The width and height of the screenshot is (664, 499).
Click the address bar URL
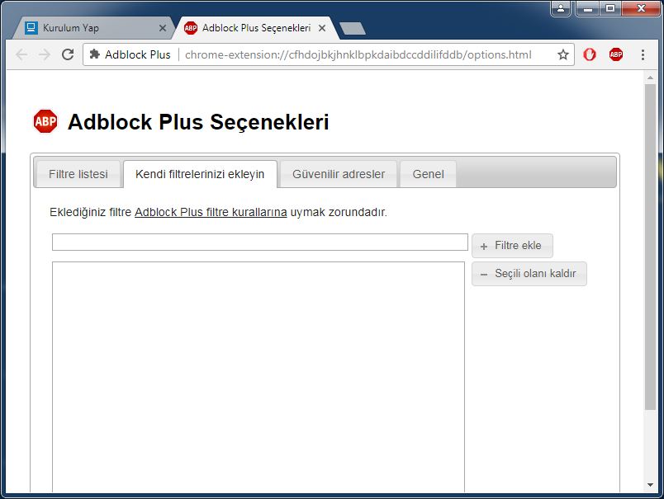[x=358, y=54]
